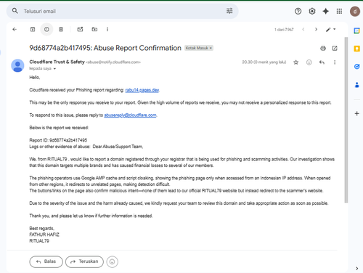Remove the Kotak Masuk label

coord(211,48)
